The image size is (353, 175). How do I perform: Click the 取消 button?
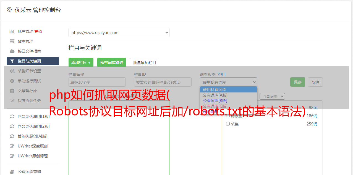pyautogui.click(x=315, y=82)
